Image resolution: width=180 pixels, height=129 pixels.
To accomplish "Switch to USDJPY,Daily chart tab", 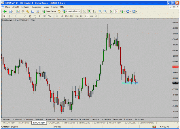I will click(x=115, y=123).
